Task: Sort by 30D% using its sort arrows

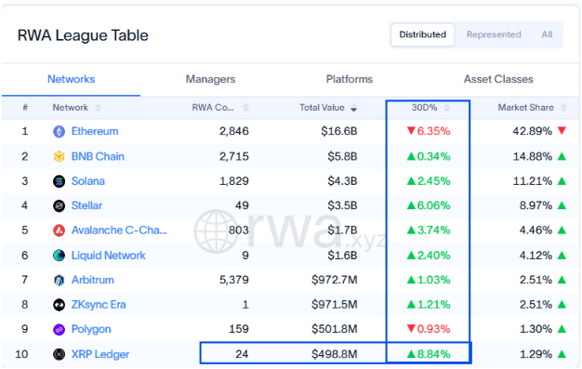Action: [446, 108]
